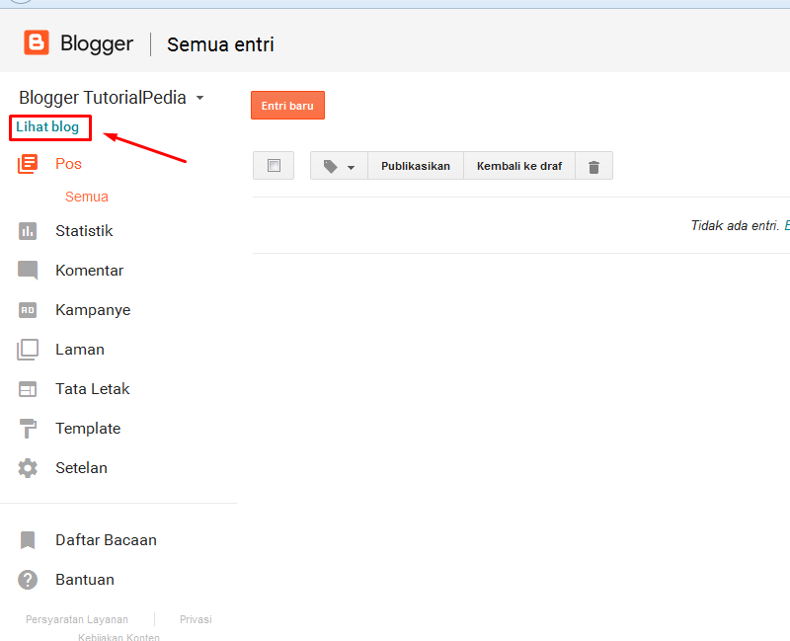Open the Privasi footer link

(x=196, y=619)
